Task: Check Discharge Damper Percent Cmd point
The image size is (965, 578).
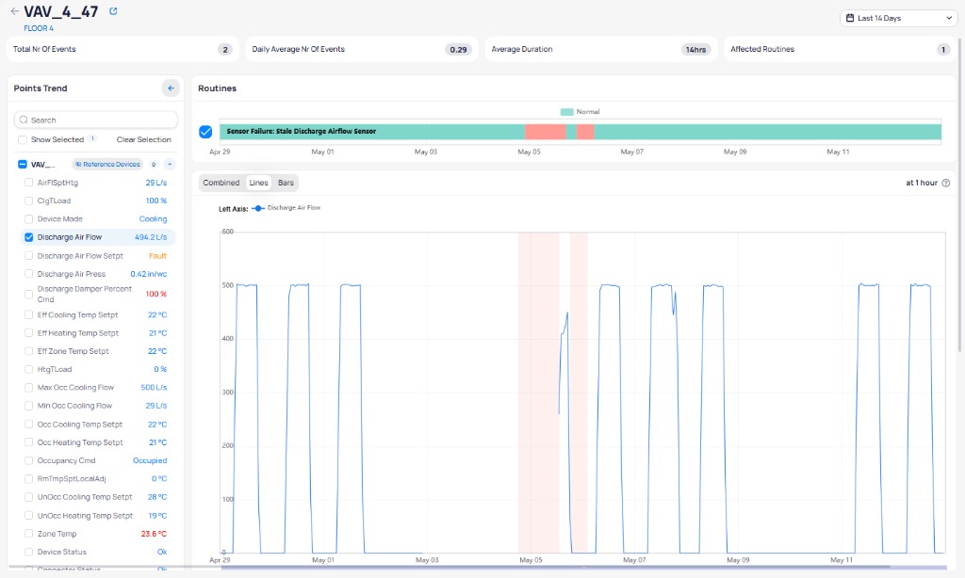Action: click(28, 294)
